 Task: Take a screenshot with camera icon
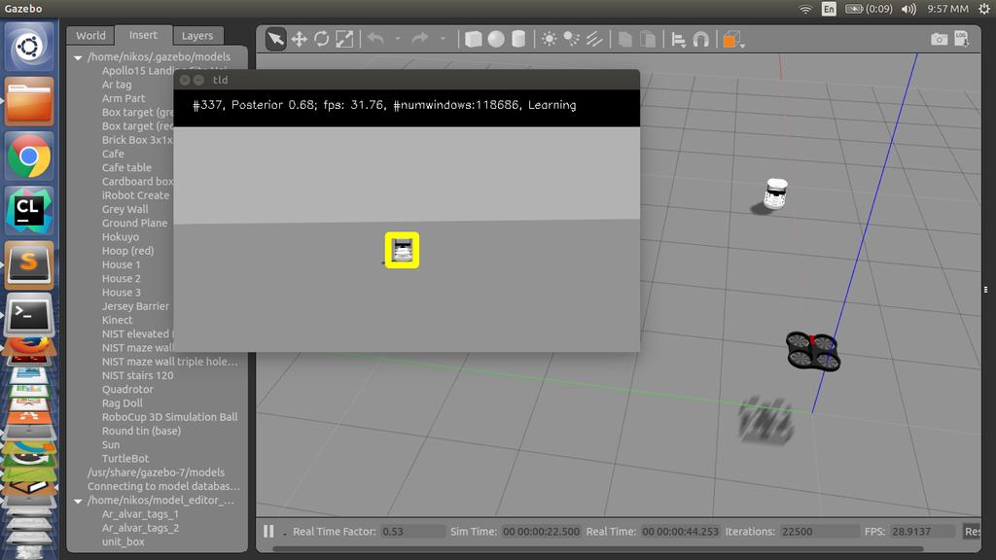pyautogui.click(x=939, y=39)
